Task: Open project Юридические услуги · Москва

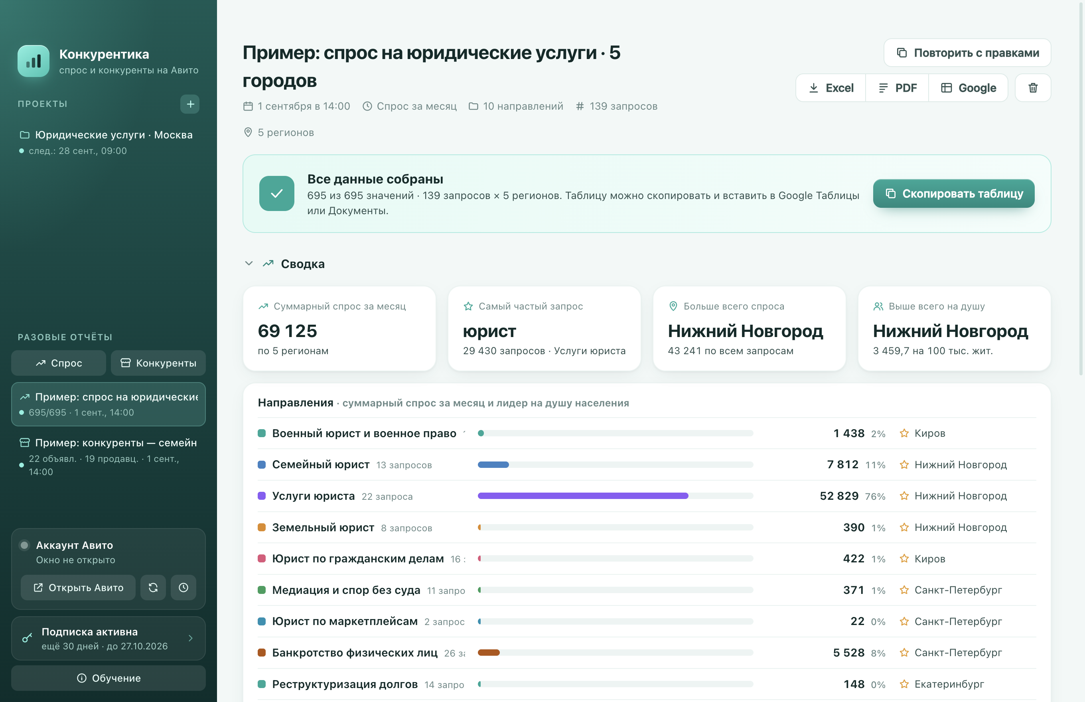Action: coord(108,142)
